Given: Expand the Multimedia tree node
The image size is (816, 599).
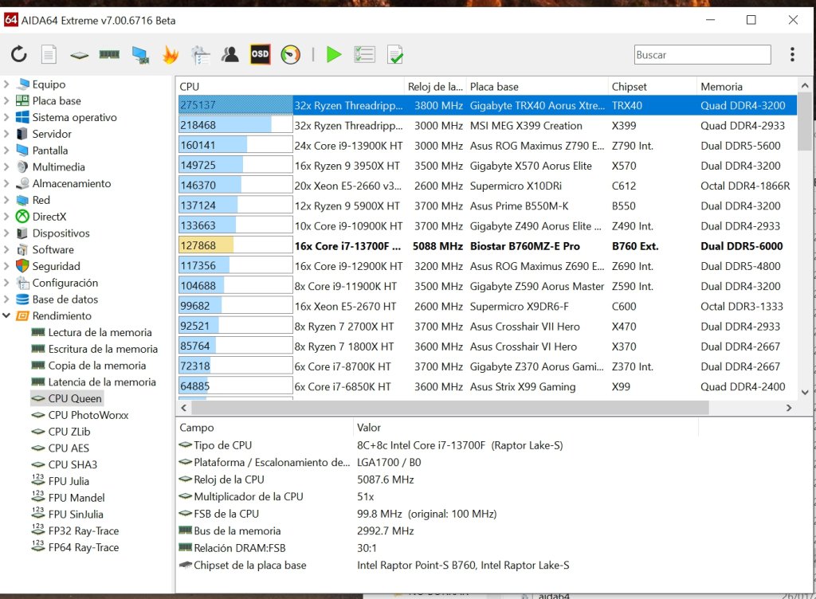Looking at the screenshot, I should (x=6, y=167).
